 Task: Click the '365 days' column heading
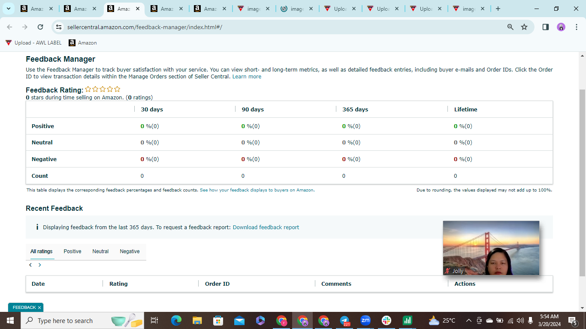click(355, 109)
